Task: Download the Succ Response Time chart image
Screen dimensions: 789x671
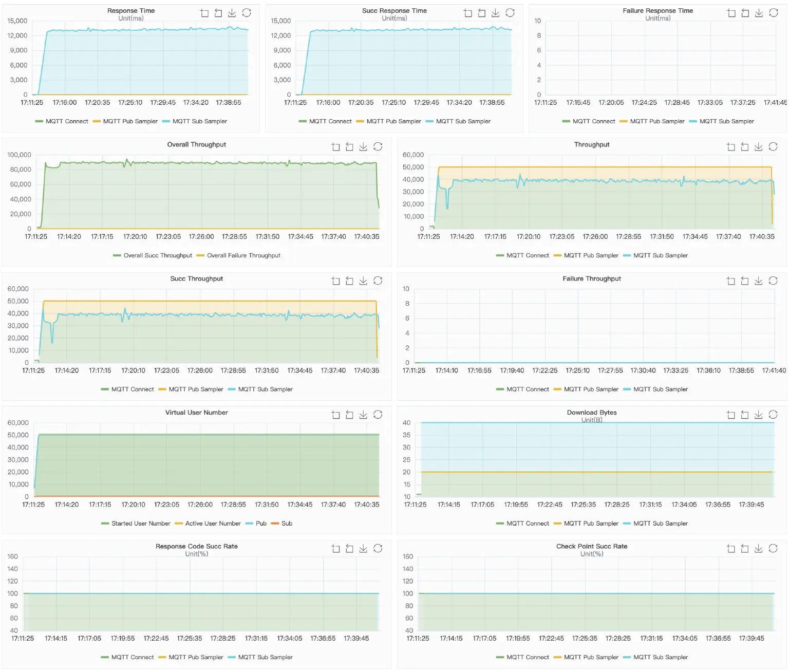Action: 496,13
